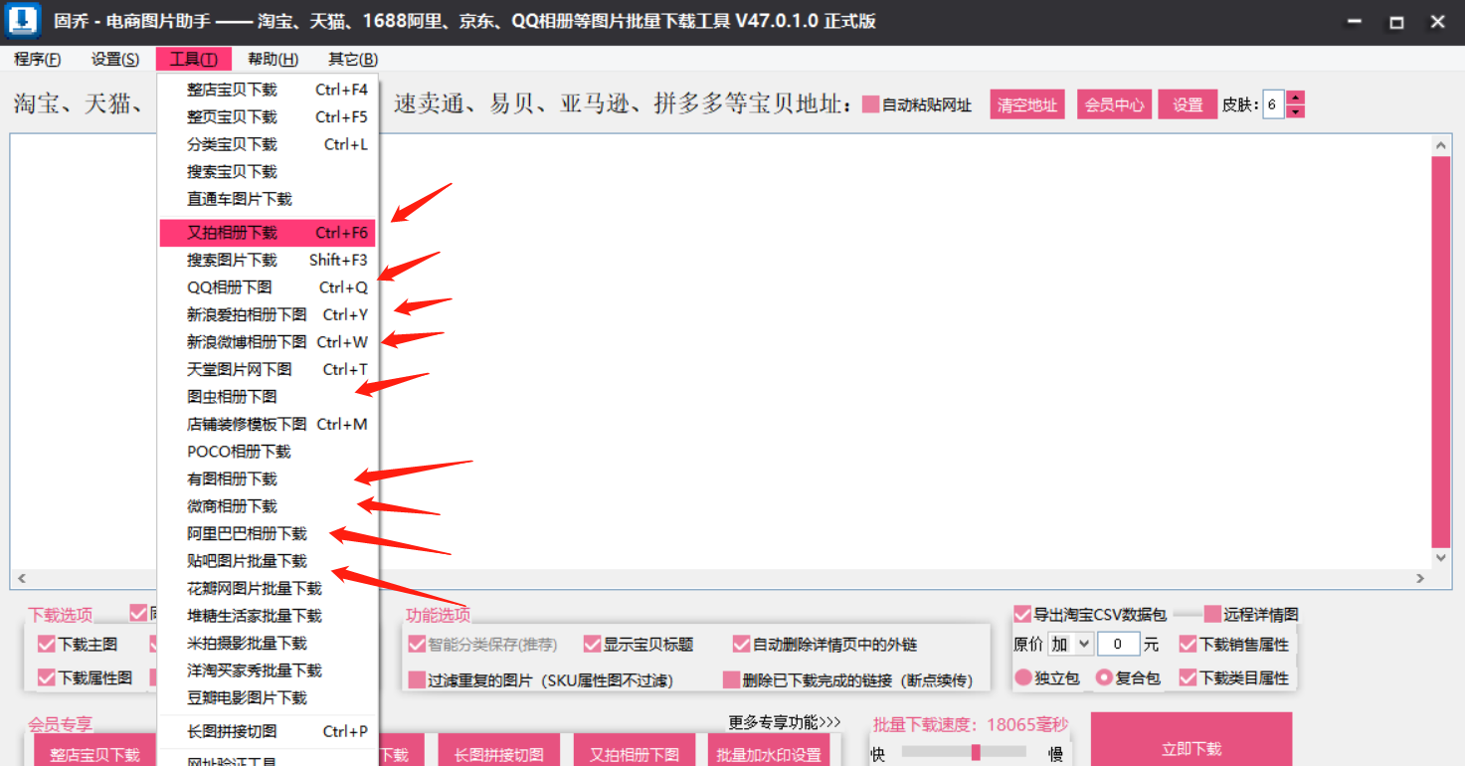
Task: Increase the 皮肤 skin number
Action: click(x=1295, y=97)
